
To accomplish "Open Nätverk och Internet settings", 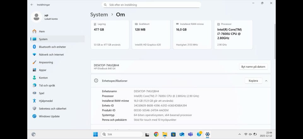I will [x=57, y=55].
